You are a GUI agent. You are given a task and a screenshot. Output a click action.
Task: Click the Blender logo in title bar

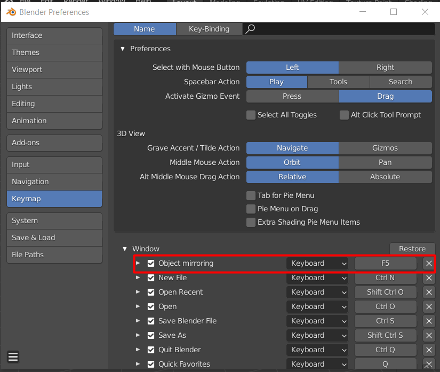(x=11, y=12)
